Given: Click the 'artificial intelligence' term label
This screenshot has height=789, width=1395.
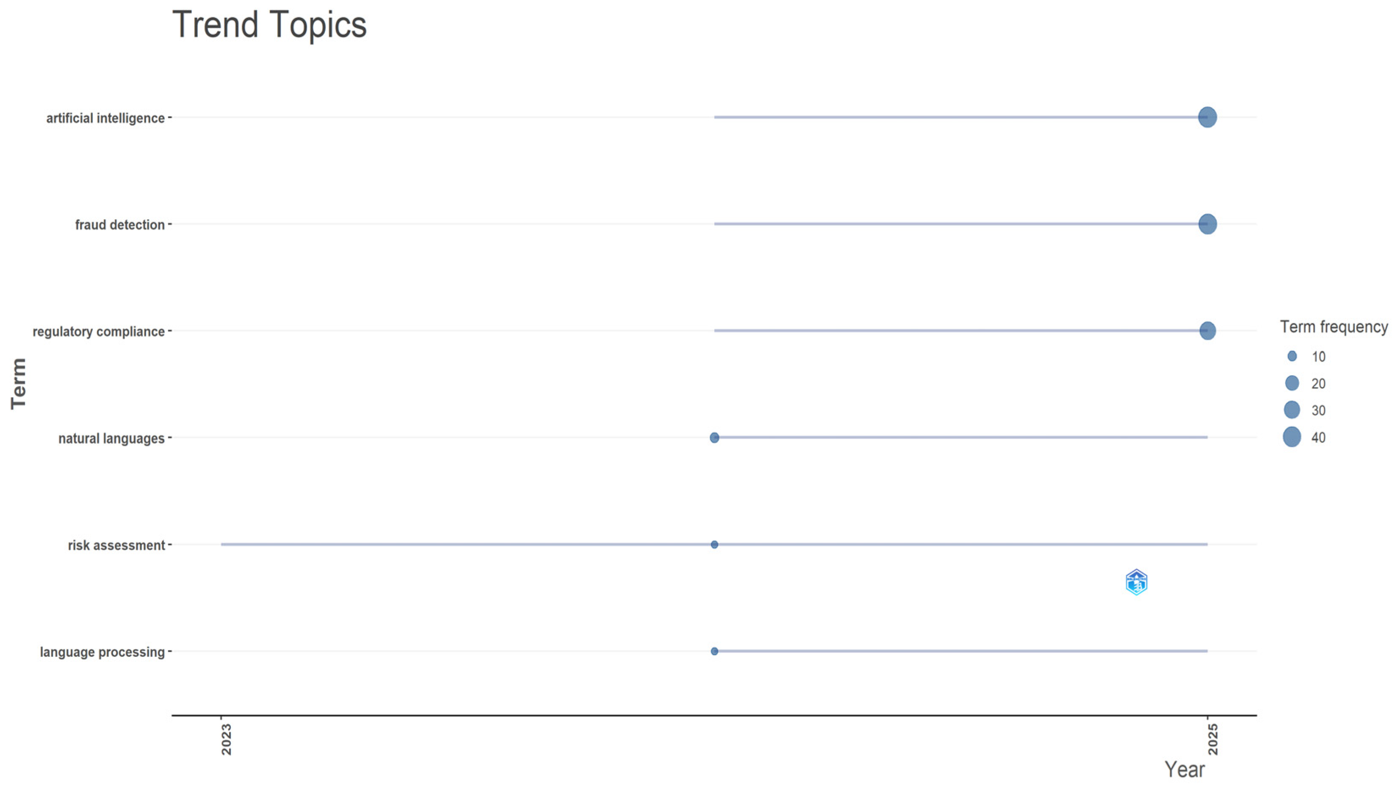Looking at the screenshot, I should (x=105, y=118).
